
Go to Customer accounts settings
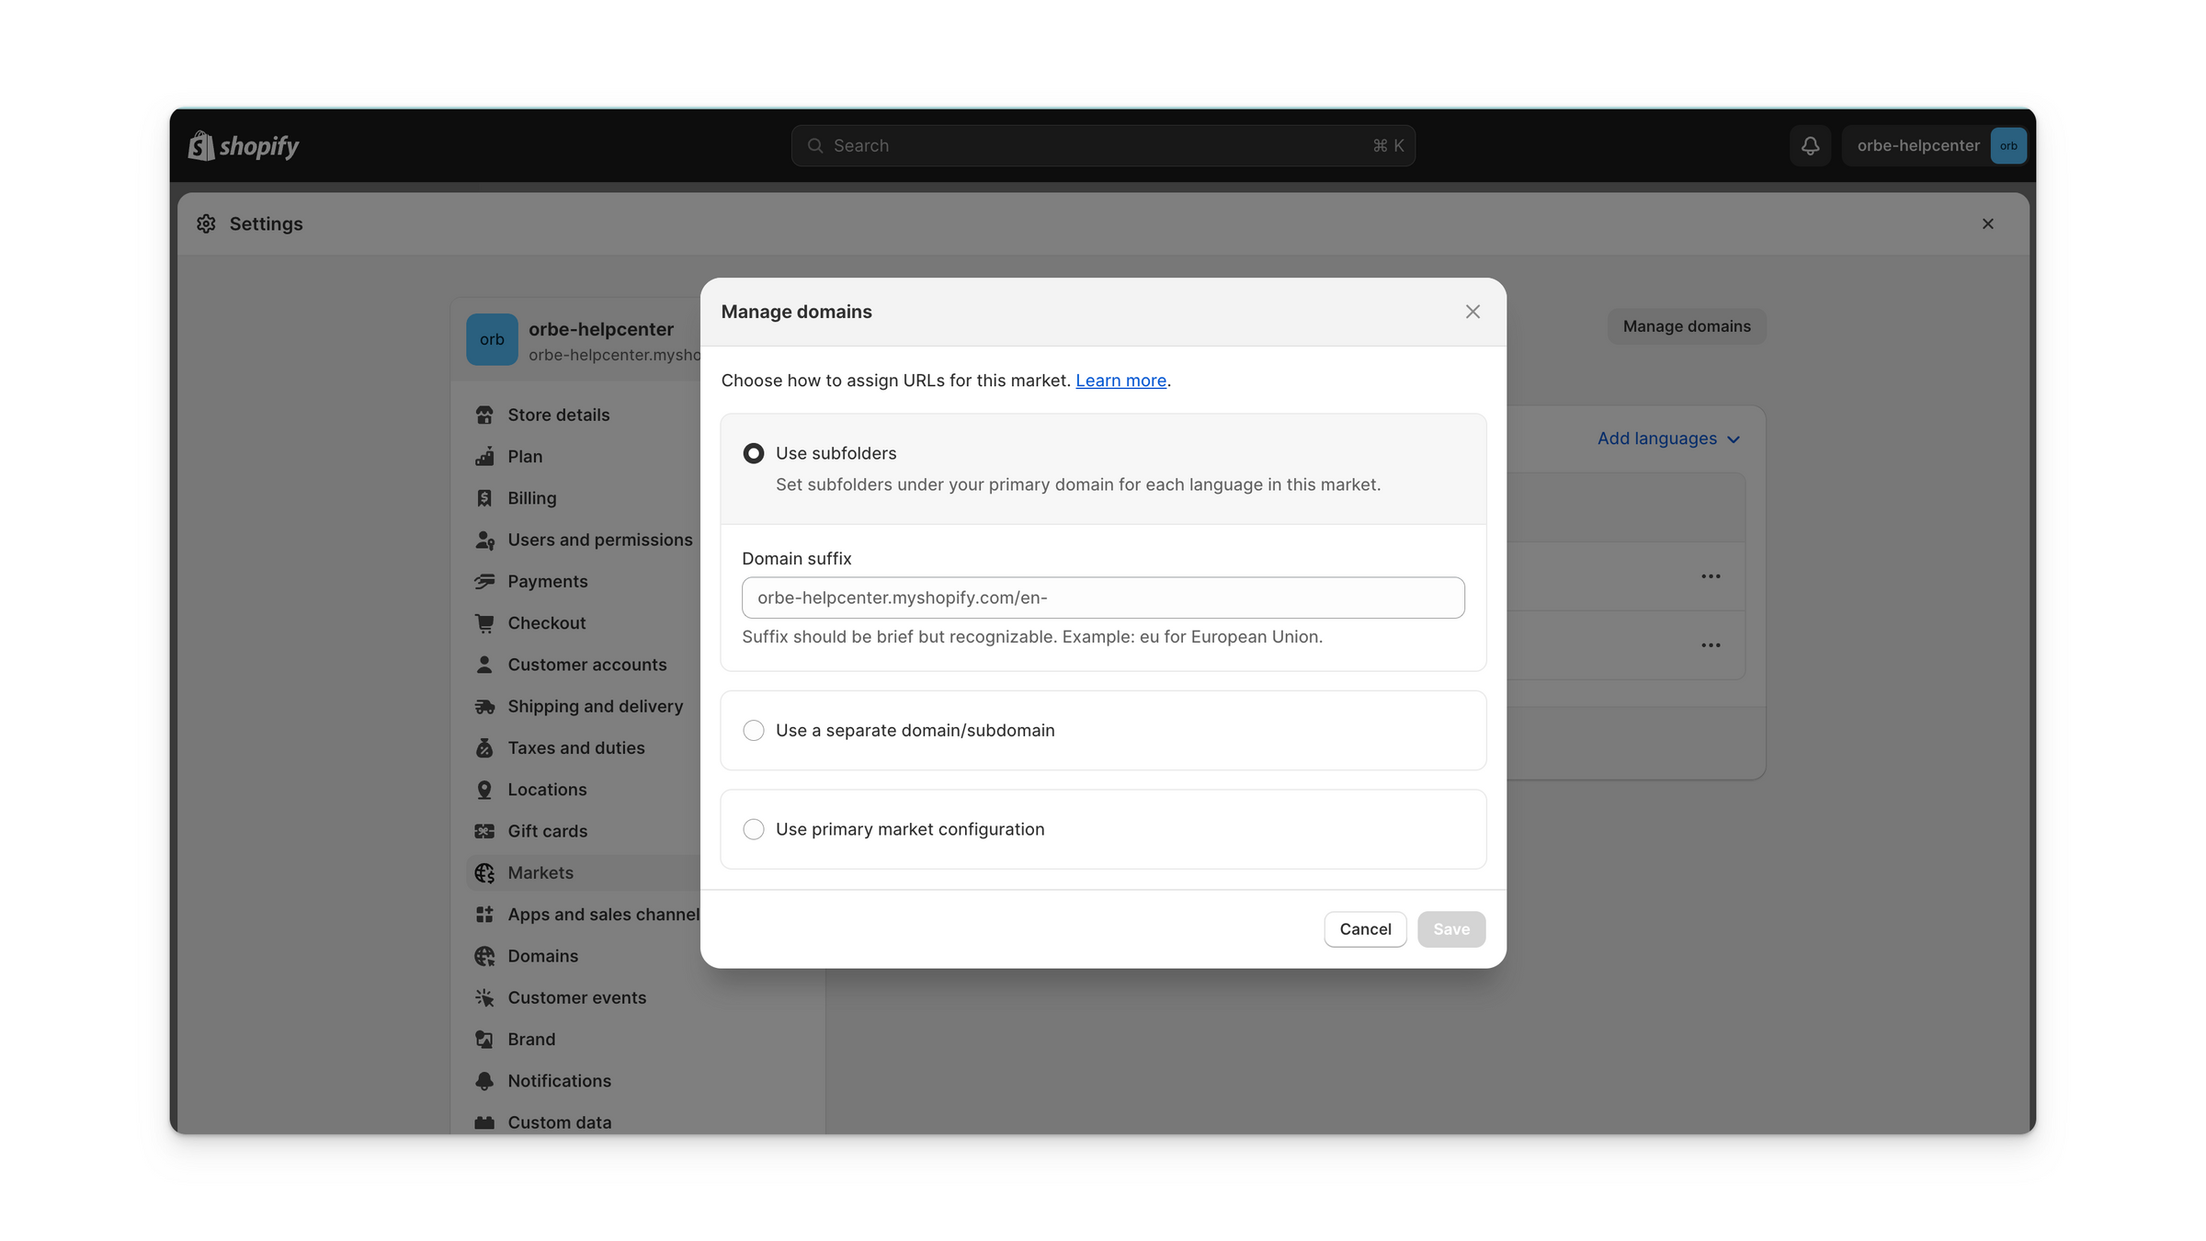click(x=587, y=665)
